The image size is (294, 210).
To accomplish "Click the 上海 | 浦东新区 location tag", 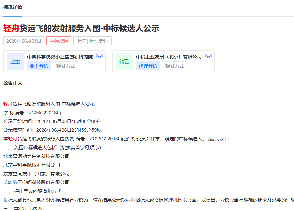I will (93, 41).
